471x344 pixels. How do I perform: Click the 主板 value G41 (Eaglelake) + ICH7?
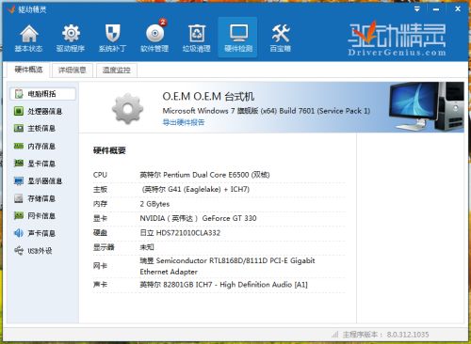[x=195, y=189]
